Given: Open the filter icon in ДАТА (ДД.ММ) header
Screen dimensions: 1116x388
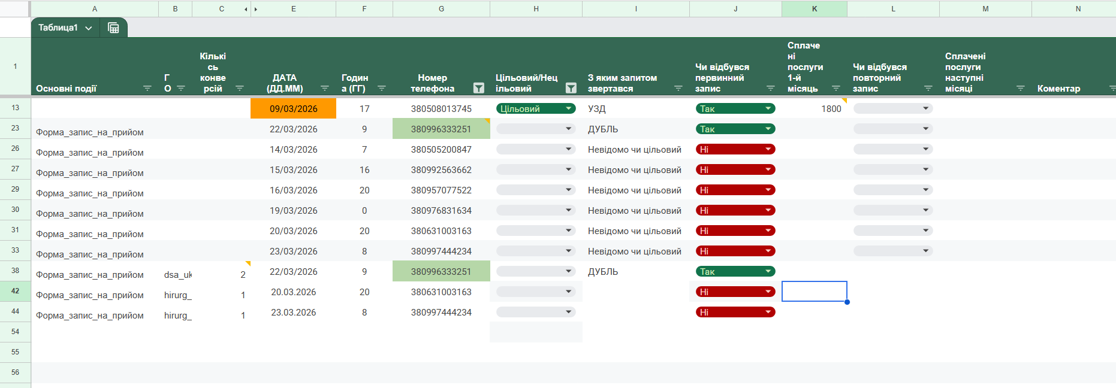Looking at the screenshot, I should (325, 88).
